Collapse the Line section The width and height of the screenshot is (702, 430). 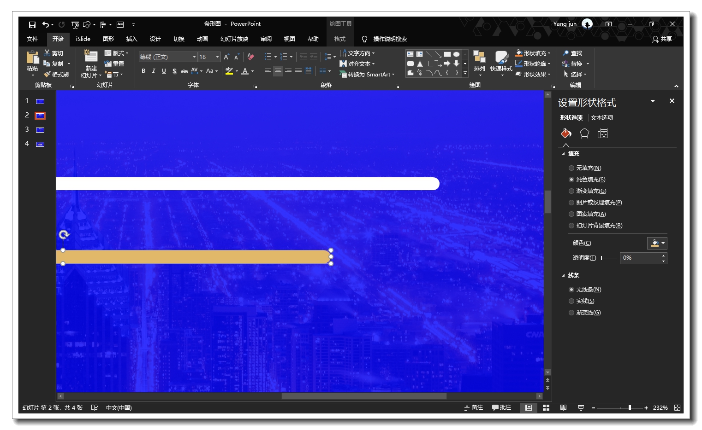563,276
